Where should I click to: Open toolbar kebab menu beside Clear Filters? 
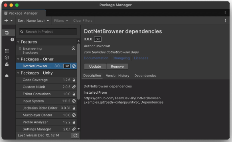(x=225, y=21)
